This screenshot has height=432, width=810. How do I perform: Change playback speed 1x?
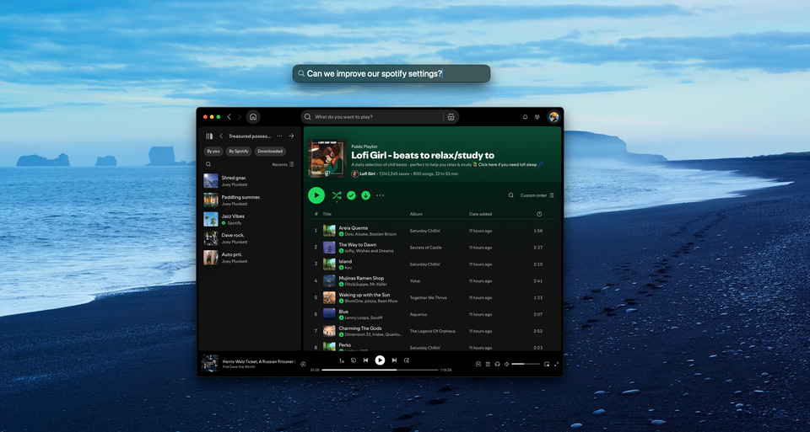click(342, 361)
